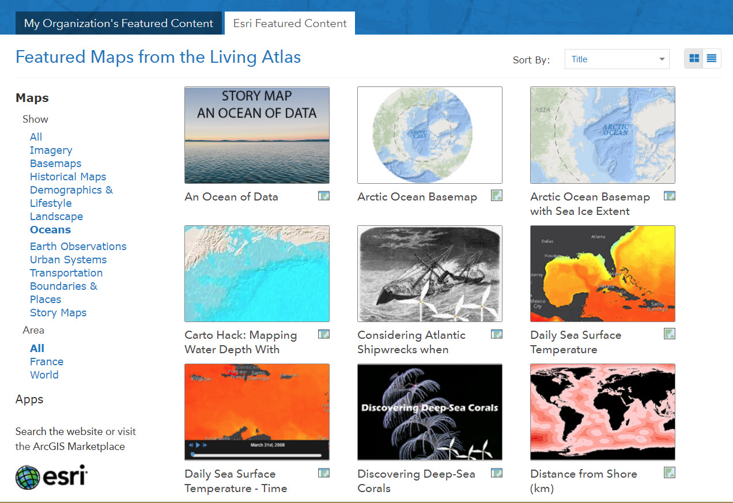The height and width of the screenshot is (503, 733).
Task: Open Atlantic Shipwrecks engraving thumbnail
Action: click(x=430, y=274)
